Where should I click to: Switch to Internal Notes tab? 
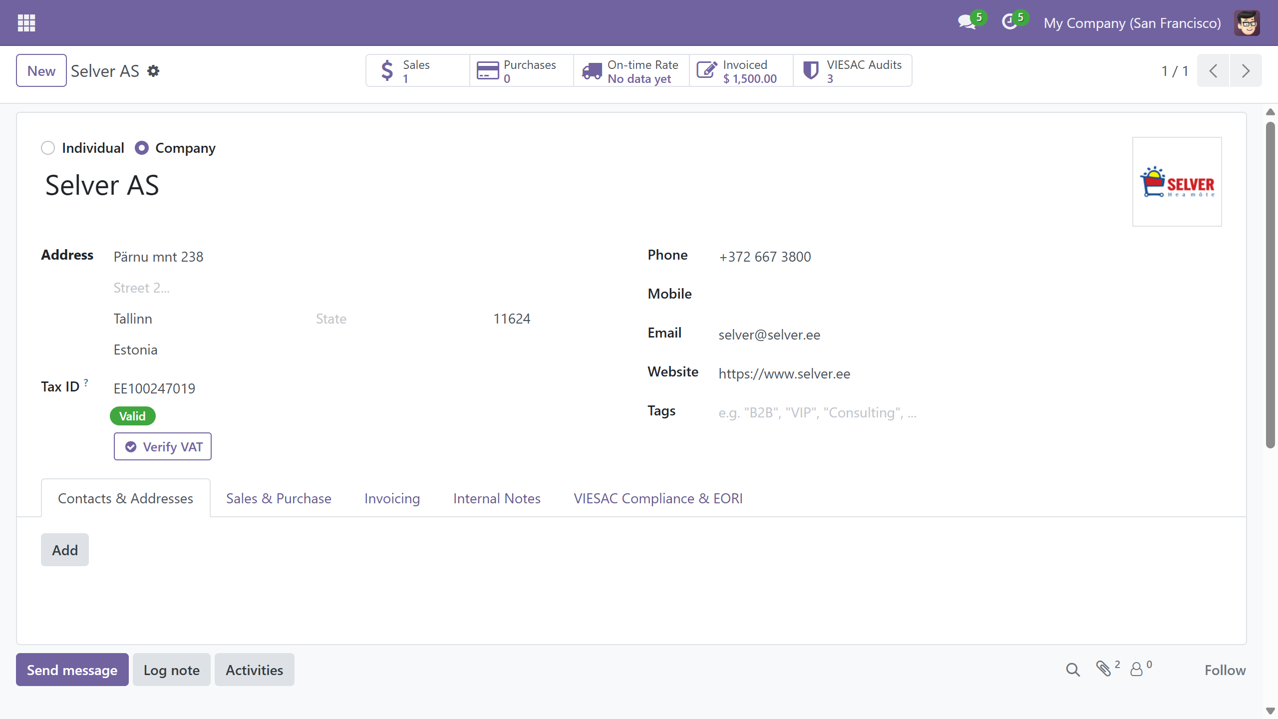(x=497, y=498)
